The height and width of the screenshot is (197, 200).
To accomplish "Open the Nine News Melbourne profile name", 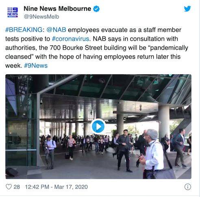I will click(57, 9).
